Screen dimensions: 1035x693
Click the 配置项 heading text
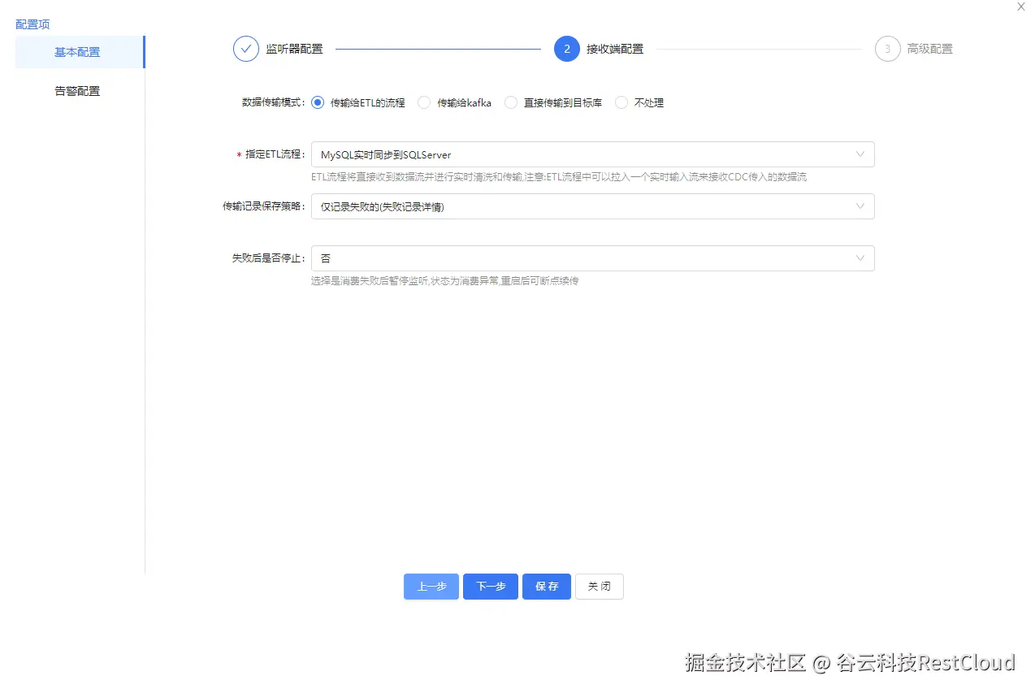tap(32, 25)
